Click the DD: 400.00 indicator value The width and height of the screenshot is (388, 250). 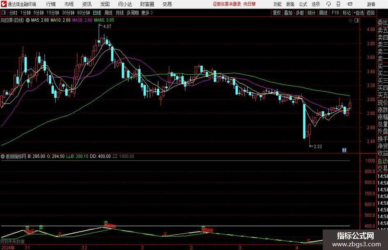pos(100,156)
